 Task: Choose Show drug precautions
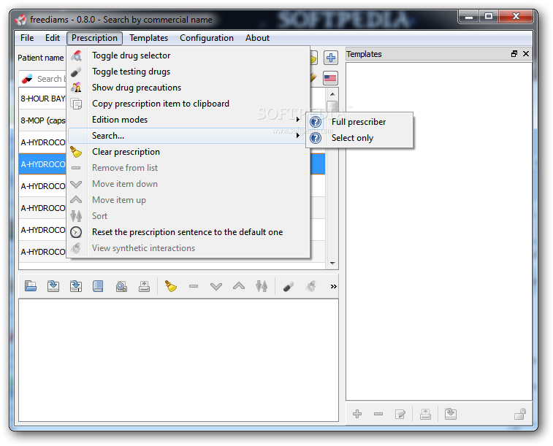188,88
